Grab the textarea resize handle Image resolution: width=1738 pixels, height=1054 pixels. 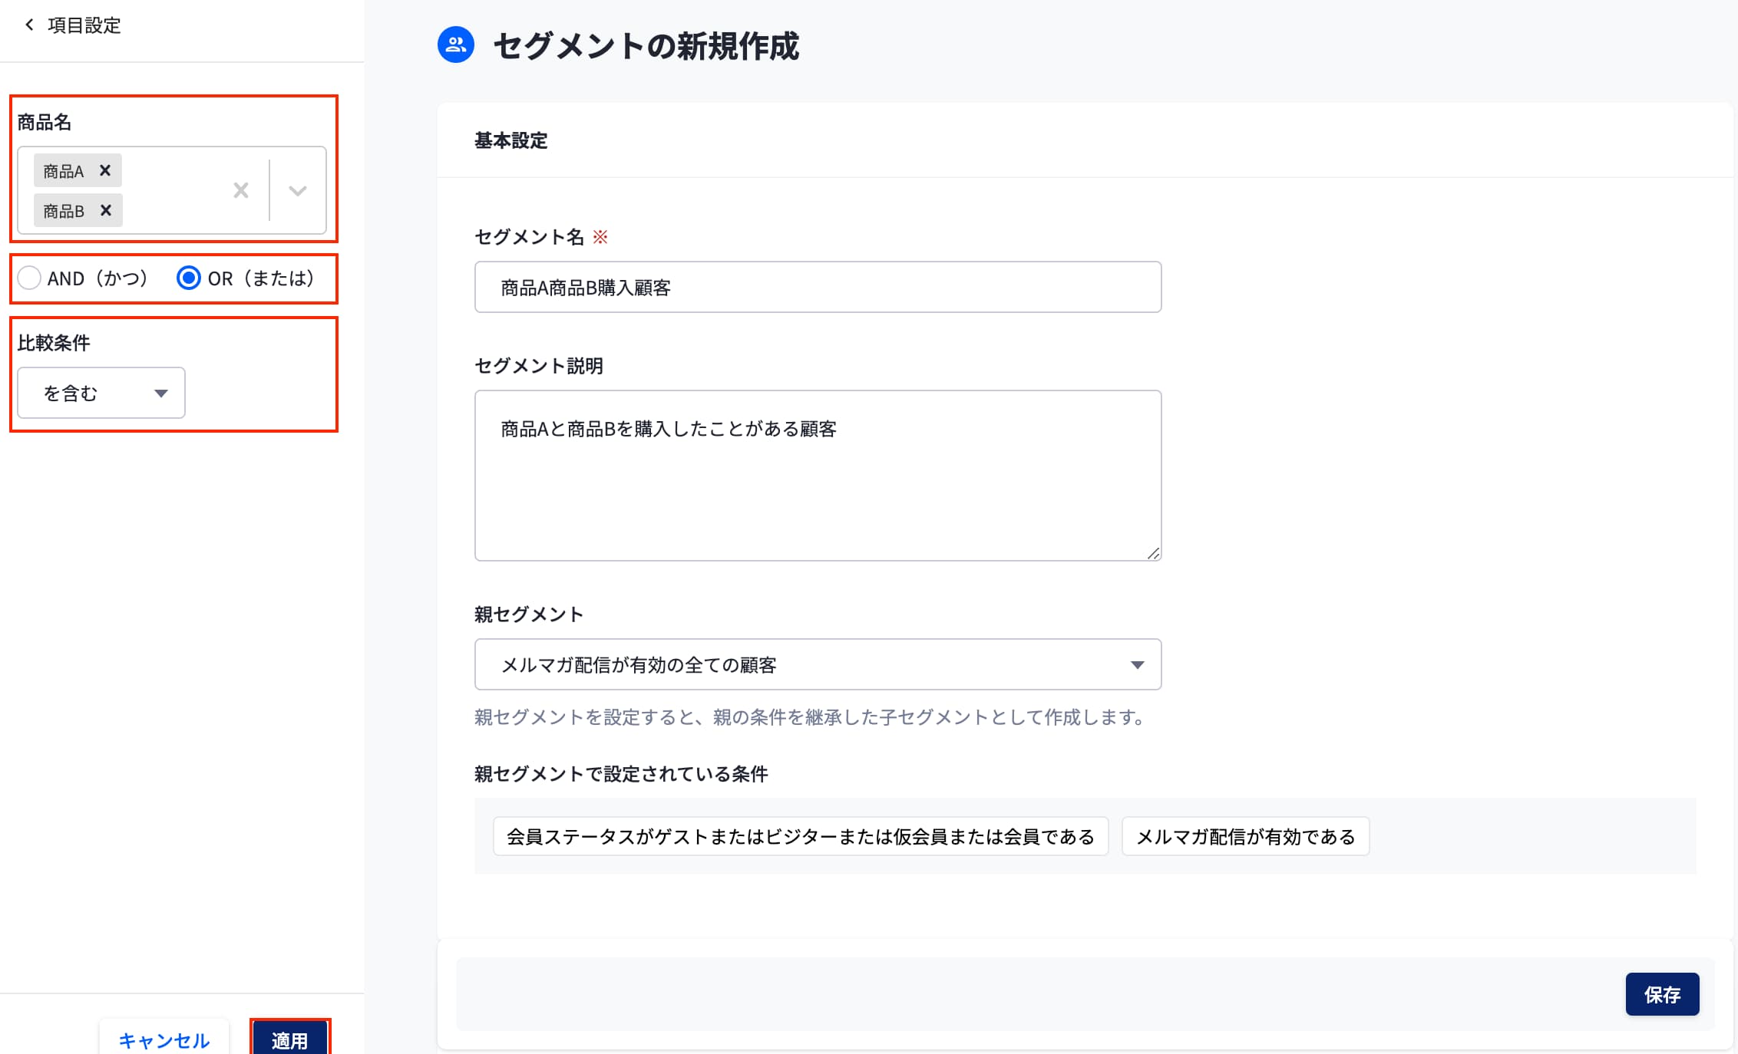click(1153, 553)
